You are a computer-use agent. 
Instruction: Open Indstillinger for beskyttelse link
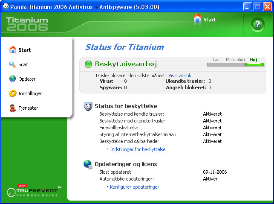pyautogui.click(x=138, y=149)
